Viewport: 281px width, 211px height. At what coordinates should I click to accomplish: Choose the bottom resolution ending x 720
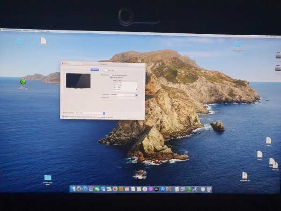(x=125, y=90)
